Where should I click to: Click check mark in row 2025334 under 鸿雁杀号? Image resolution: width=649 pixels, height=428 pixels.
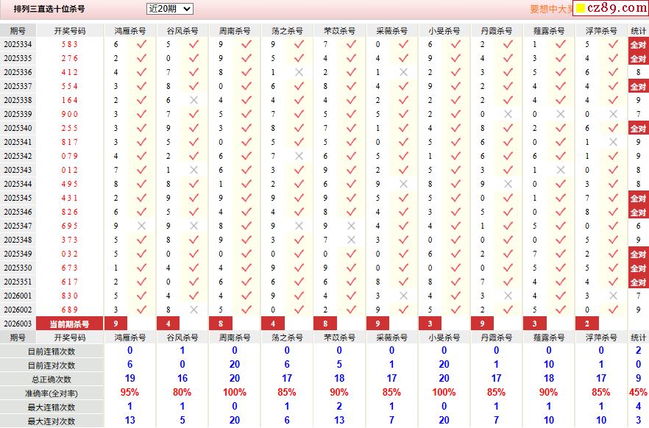point(141,44)
